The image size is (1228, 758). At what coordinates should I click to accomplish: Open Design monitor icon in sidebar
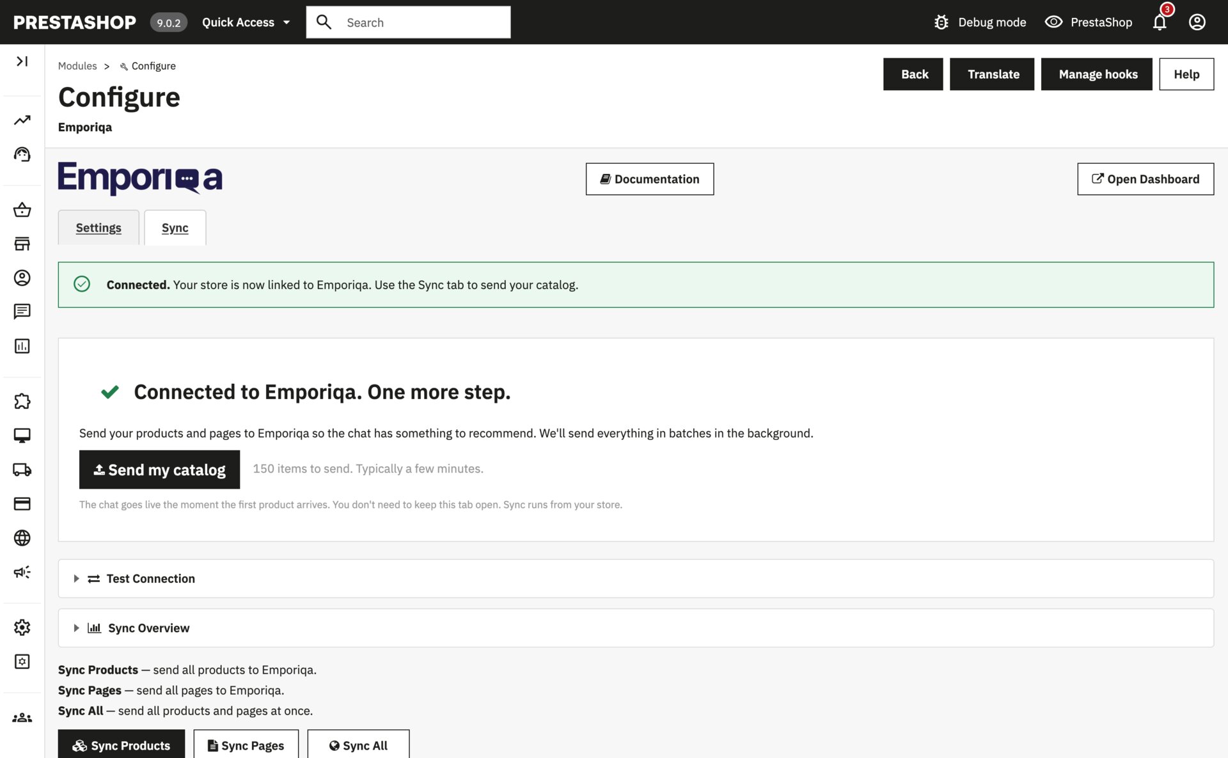(x=22, y=436)
